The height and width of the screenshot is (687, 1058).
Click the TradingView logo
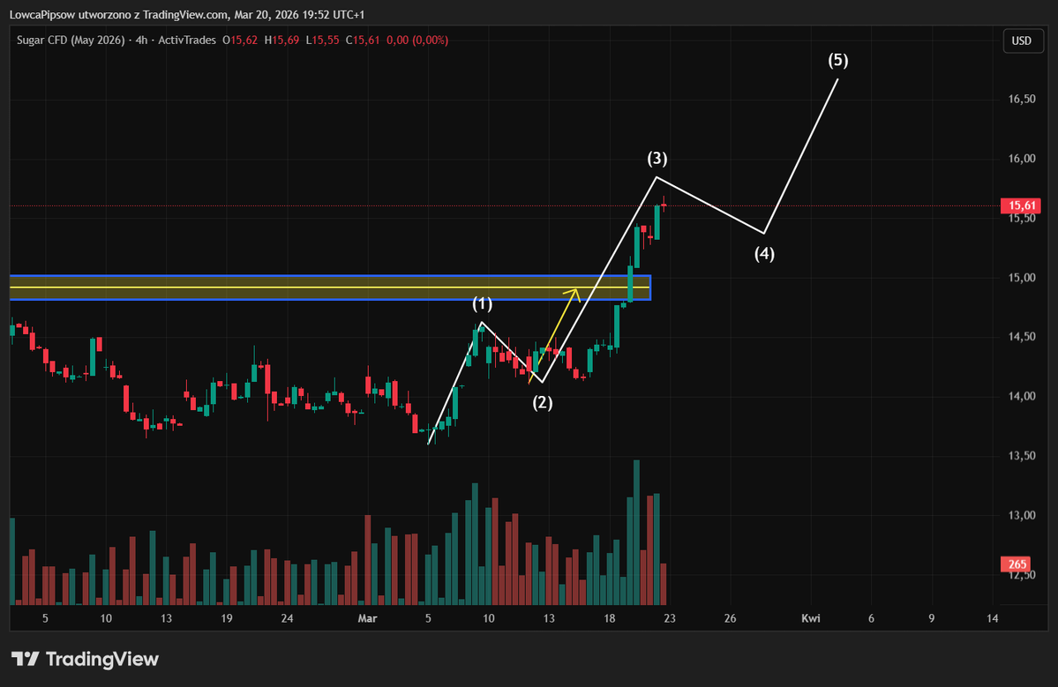pos(85,659)
